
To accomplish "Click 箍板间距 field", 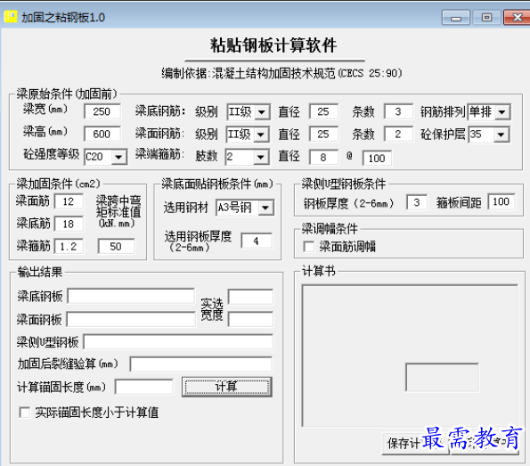I will point(501,202).
